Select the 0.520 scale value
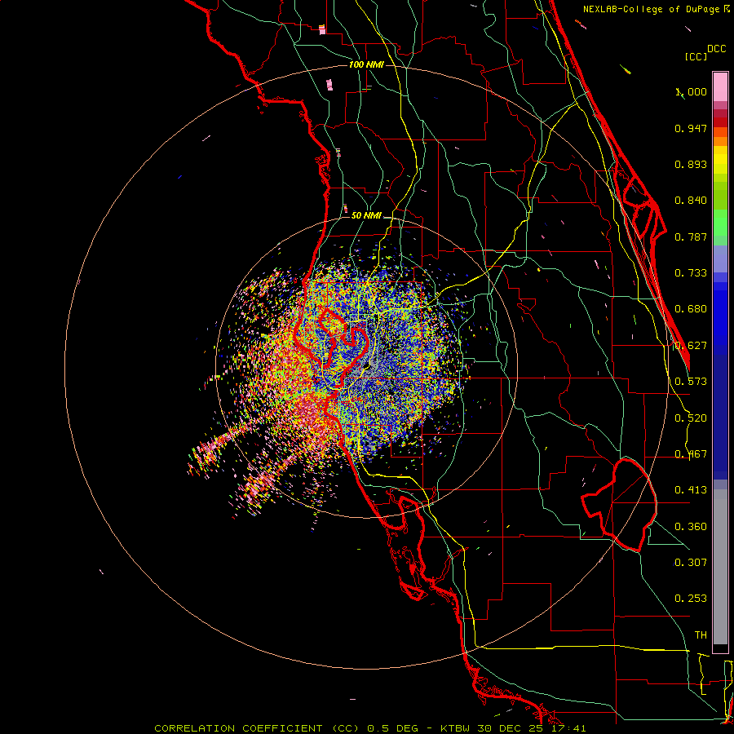Viewport: 734px width, 734px height. click(x=691, y=418)
